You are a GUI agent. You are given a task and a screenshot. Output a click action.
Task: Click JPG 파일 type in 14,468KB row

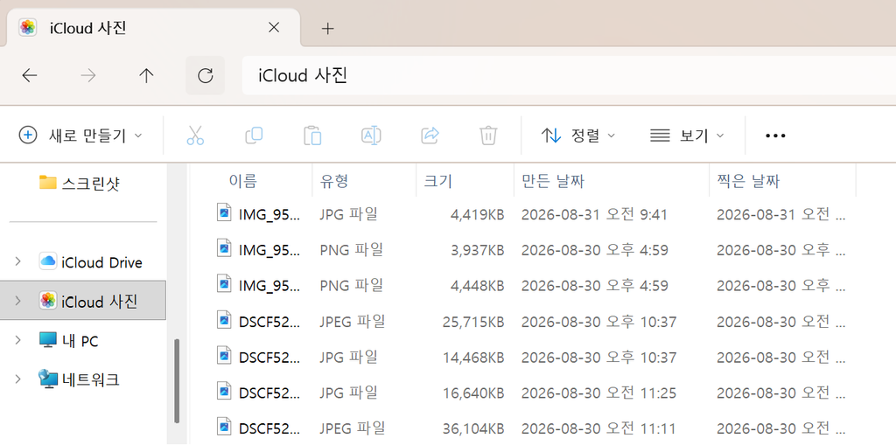point(348,358)
